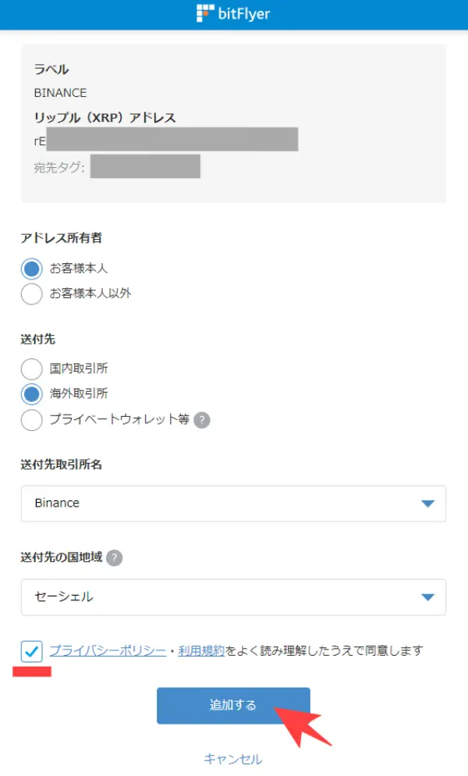The image size is (468, 776).
Task: Open the help icon beside プライベートウォレット等
Action: click(201, 420)
